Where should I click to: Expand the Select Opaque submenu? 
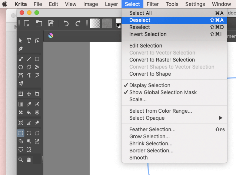(174, 118)
